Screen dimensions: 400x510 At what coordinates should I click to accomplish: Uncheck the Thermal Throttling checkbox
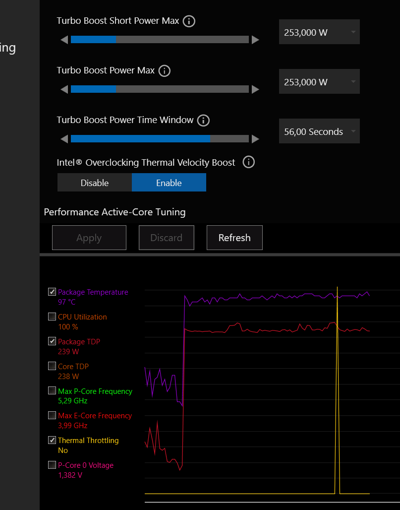[52, 440]
